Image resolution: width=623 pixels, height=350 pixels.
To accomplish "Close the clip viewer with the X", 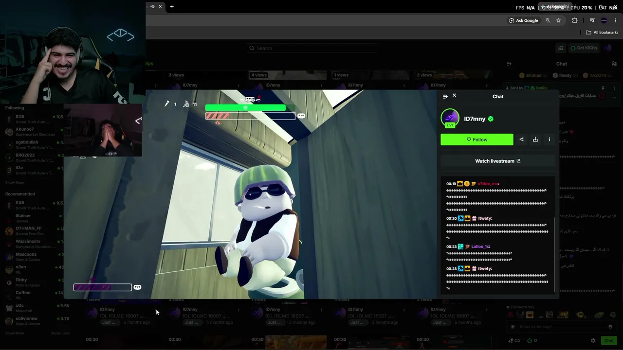I will point(454,95).
